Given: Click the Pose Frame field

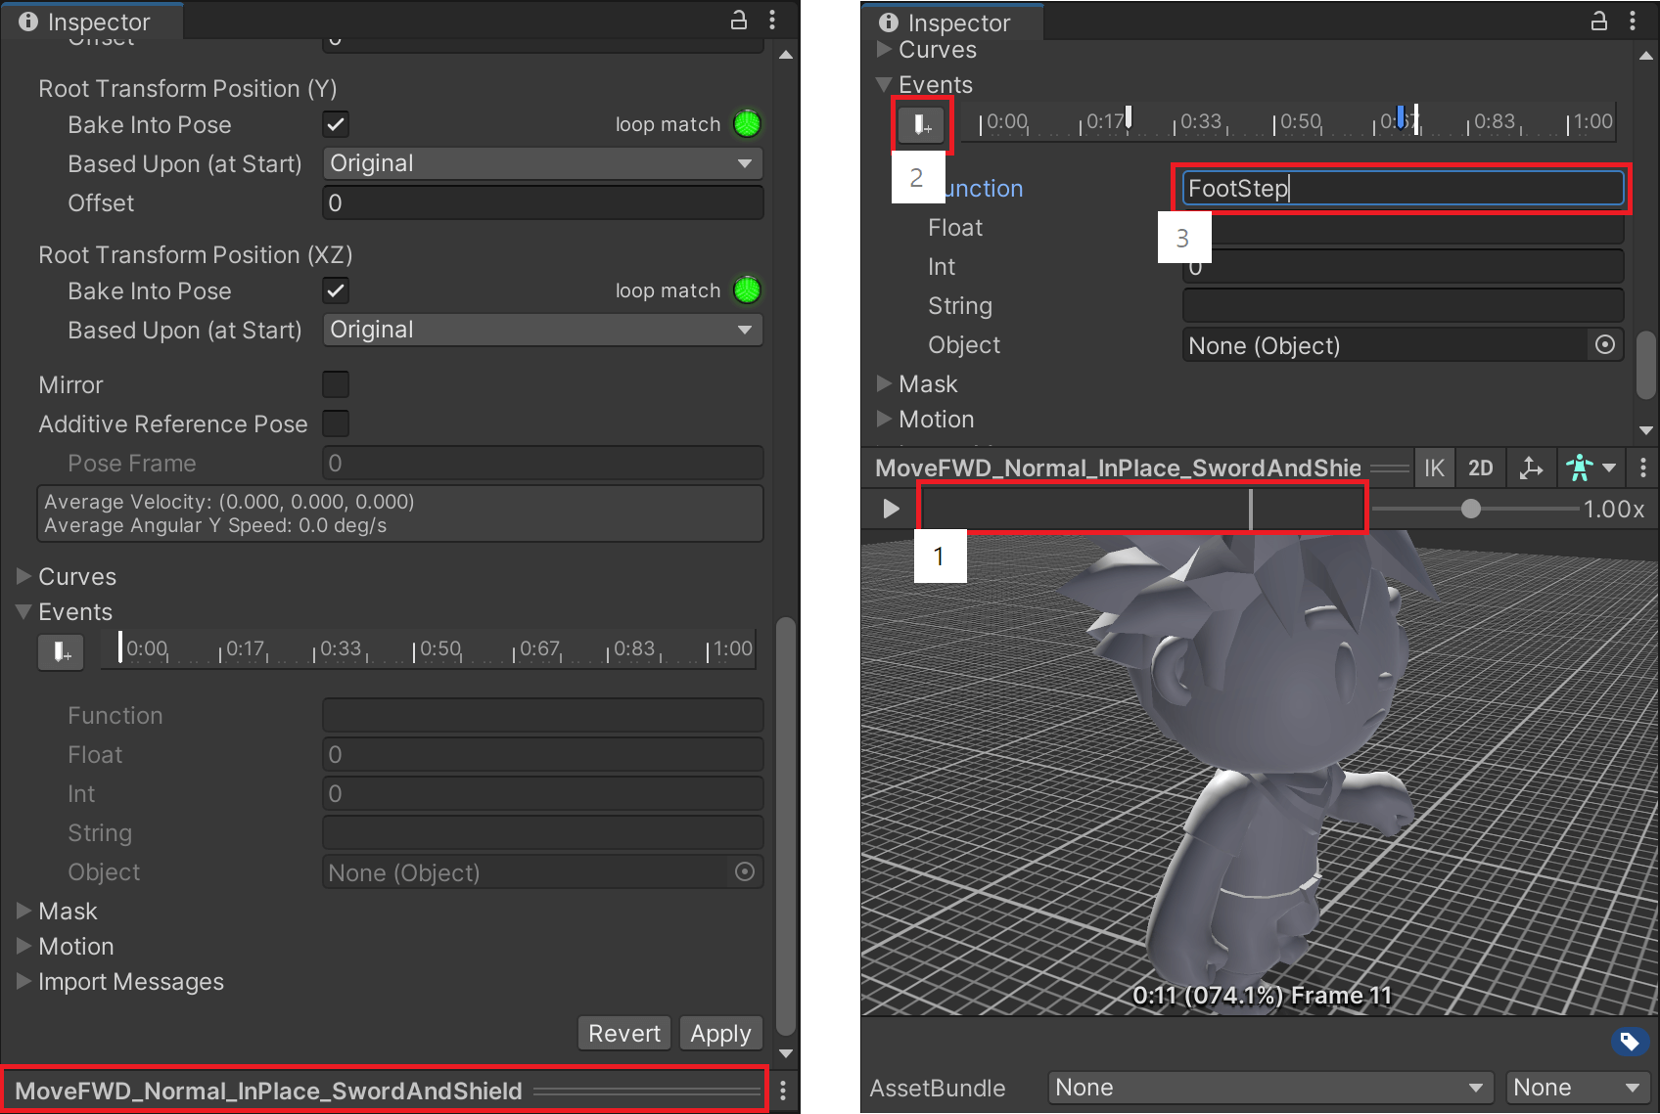Looking at the screenshot, I should [x=543, y=463].
